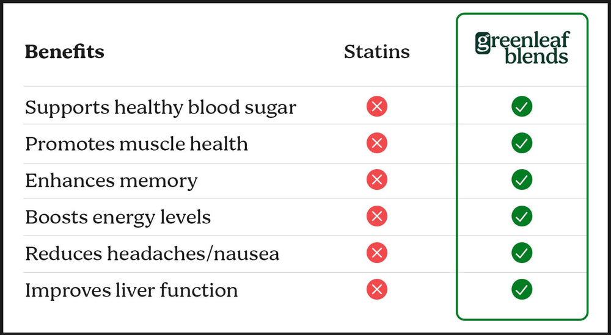Select the Benefits heading
The width and height of the screenshot is (611, 335).
click(64, 52)
